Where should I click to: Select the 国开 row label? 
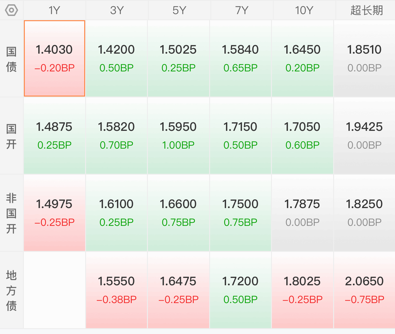11,136
